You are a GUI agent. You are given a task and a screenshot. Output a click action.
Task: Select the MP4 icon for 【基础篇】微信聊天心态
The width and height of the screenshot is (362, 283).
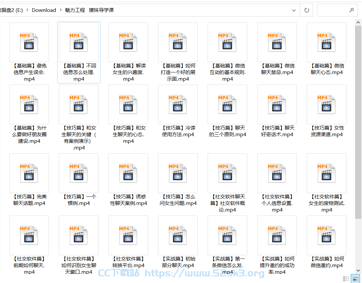[x=327, y=42]
